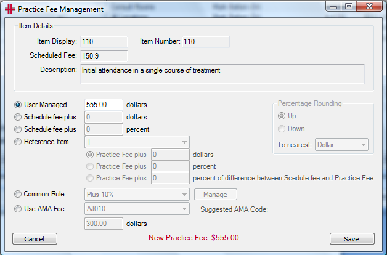Viewport: 387px width, 255px height.
Task: Click the Manage button
Action: (216, 195)
